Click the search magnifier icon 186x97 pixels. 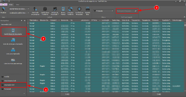(136, 11)
